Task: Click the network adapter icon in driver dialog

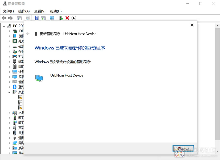Action: 39,78
